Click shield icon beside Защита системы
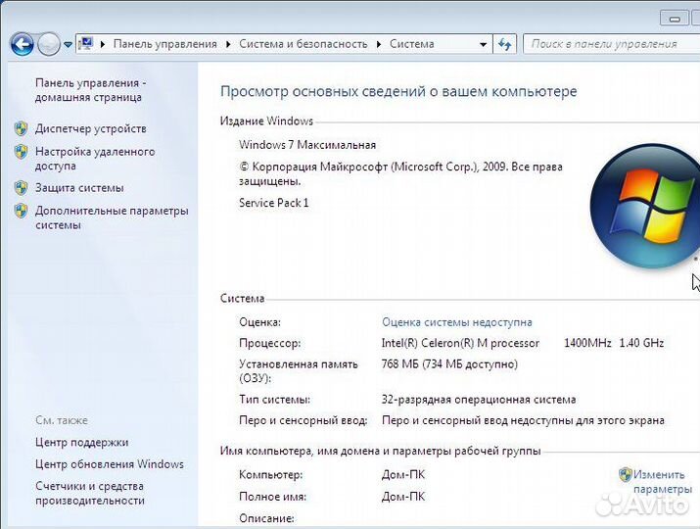The height and width of the screenshot is (529, 700). tap(21, 188)
